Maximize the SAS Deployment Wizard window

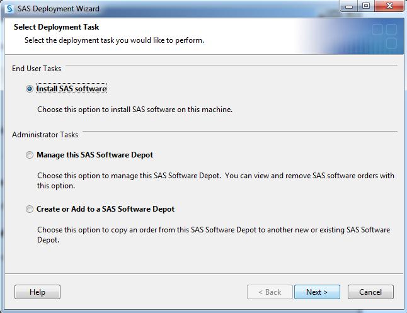366,6
